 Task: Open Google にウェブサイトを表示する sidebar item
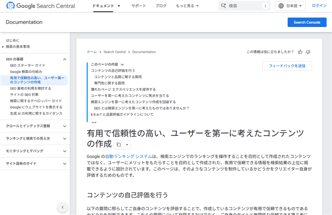point(36,107)
